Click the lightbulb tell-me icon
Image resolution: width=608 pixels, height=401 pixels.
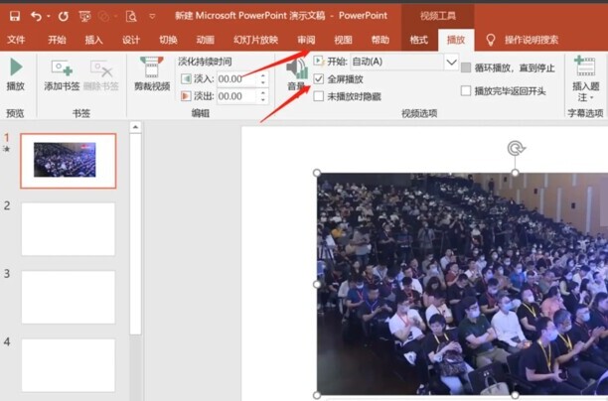click(x=491, y=40)
